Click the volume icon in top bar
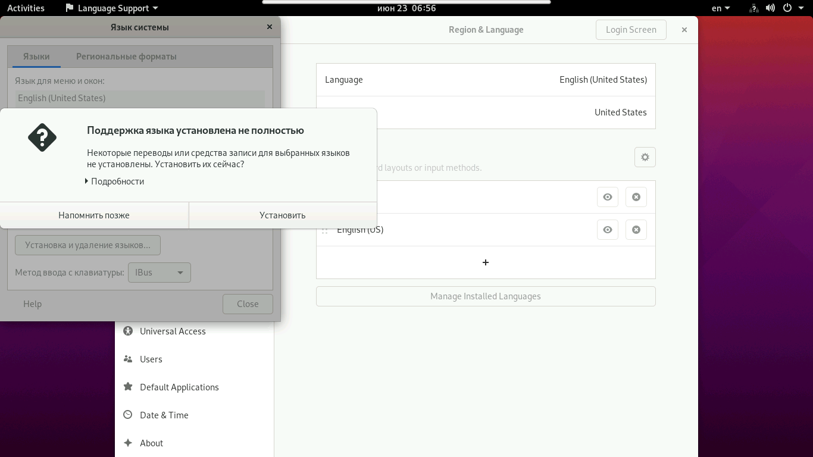 tap(770, 8)
